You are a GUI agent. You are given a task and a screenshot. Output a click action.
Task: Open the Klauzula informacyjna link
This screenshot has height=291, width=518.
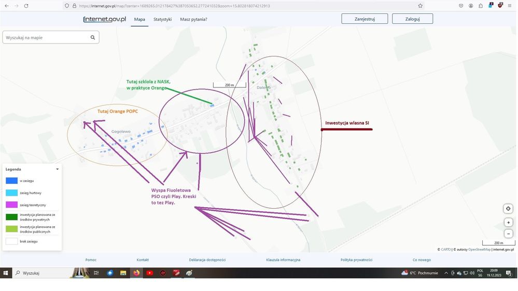(283, 259)
